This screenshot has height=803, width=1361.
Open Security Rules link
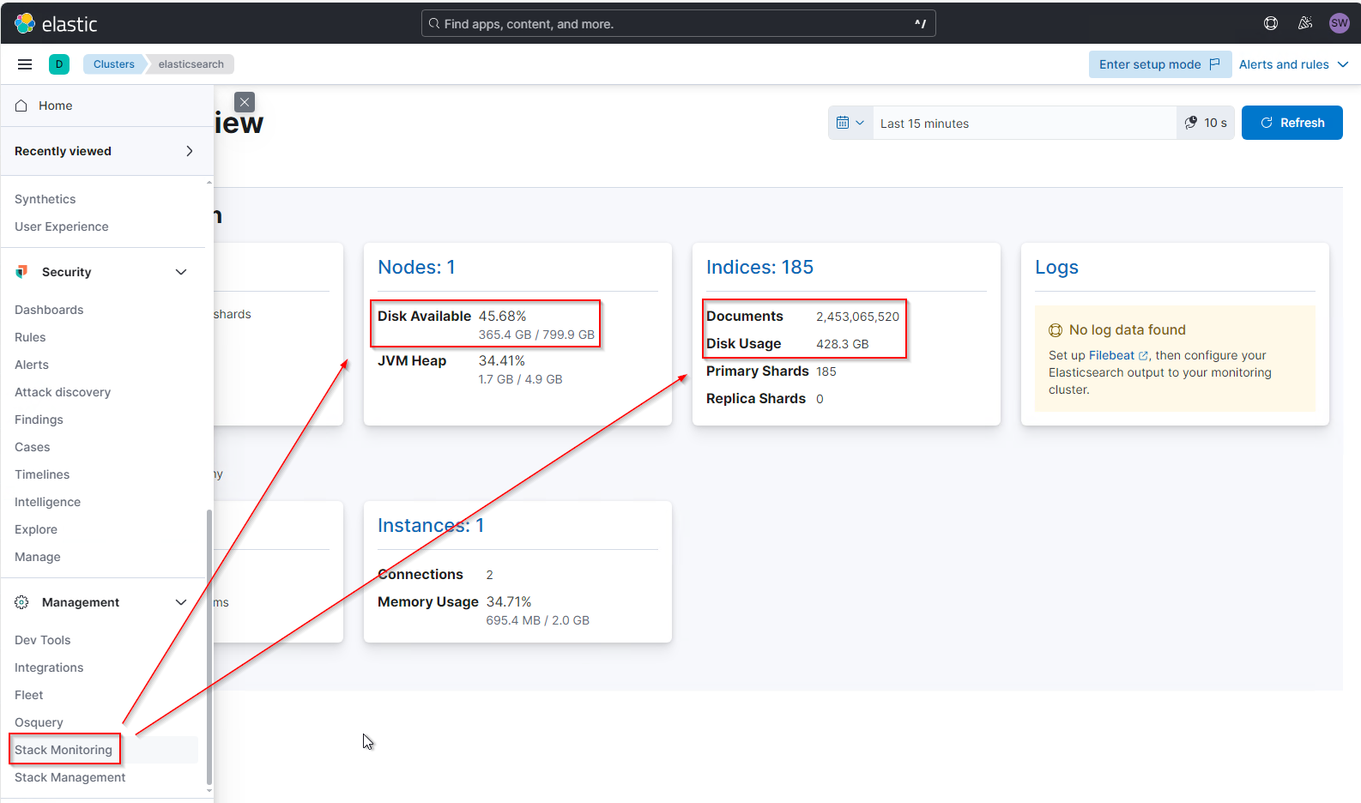point(30,337)
